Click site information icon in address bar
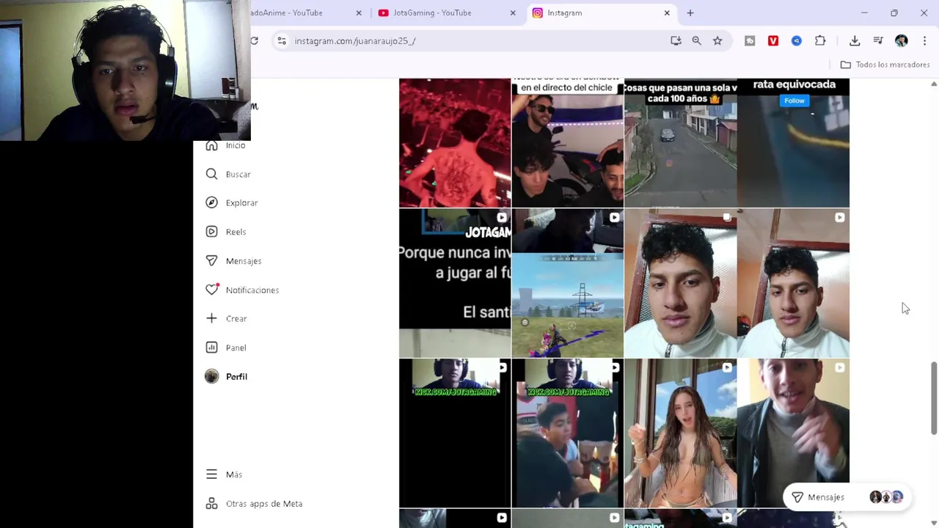 pyautogui.click(x=282, y=41)
